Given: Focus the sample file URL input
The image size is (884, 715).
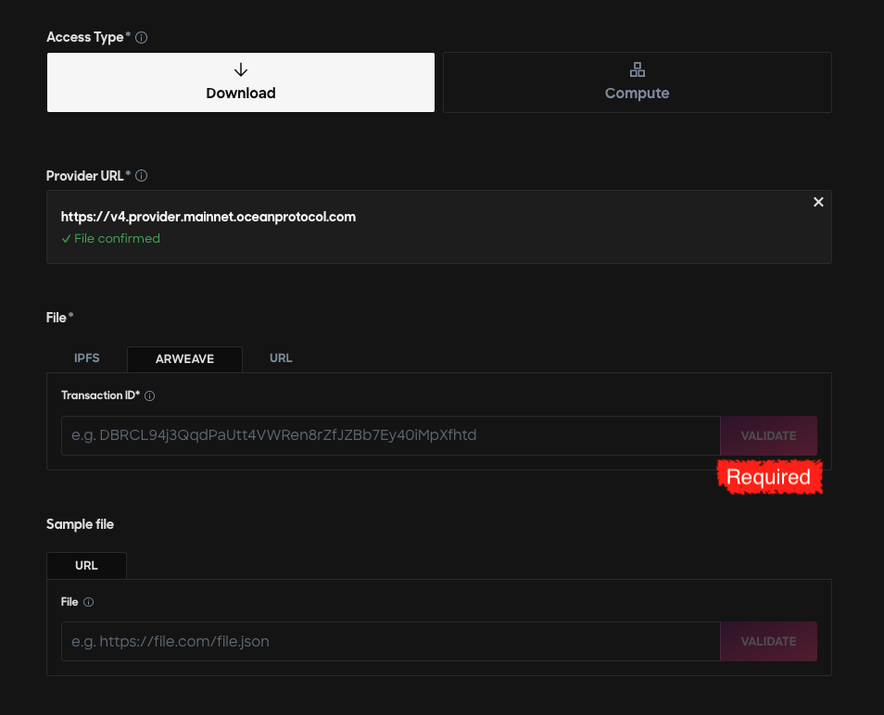Looking at the screenshot, I should [391, 641].
